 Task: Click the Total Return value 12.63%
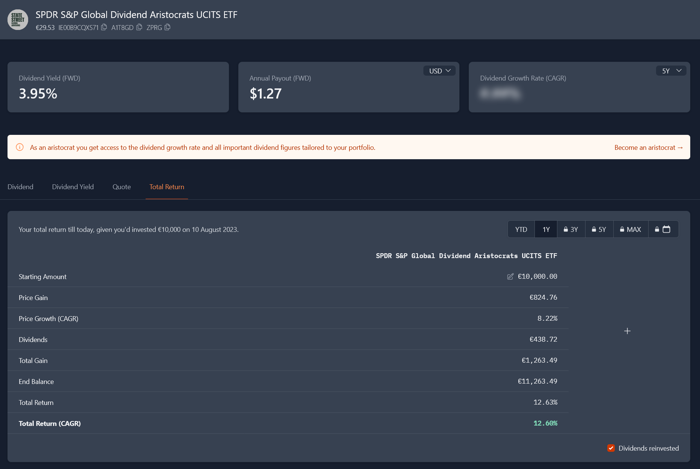(x=545, y=402)
